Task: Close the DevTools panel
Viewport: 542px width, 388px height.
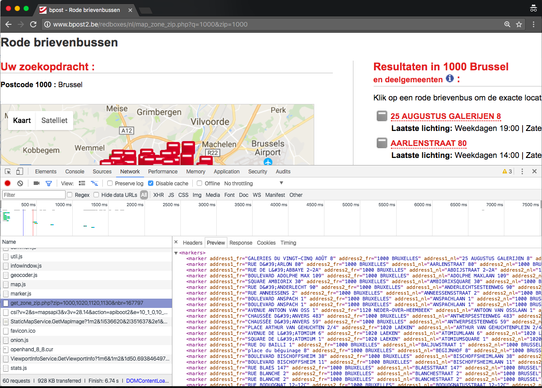Action: 534,172
